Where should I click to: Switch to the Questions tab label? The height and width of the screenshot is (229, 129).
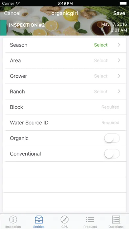(116, 227)
